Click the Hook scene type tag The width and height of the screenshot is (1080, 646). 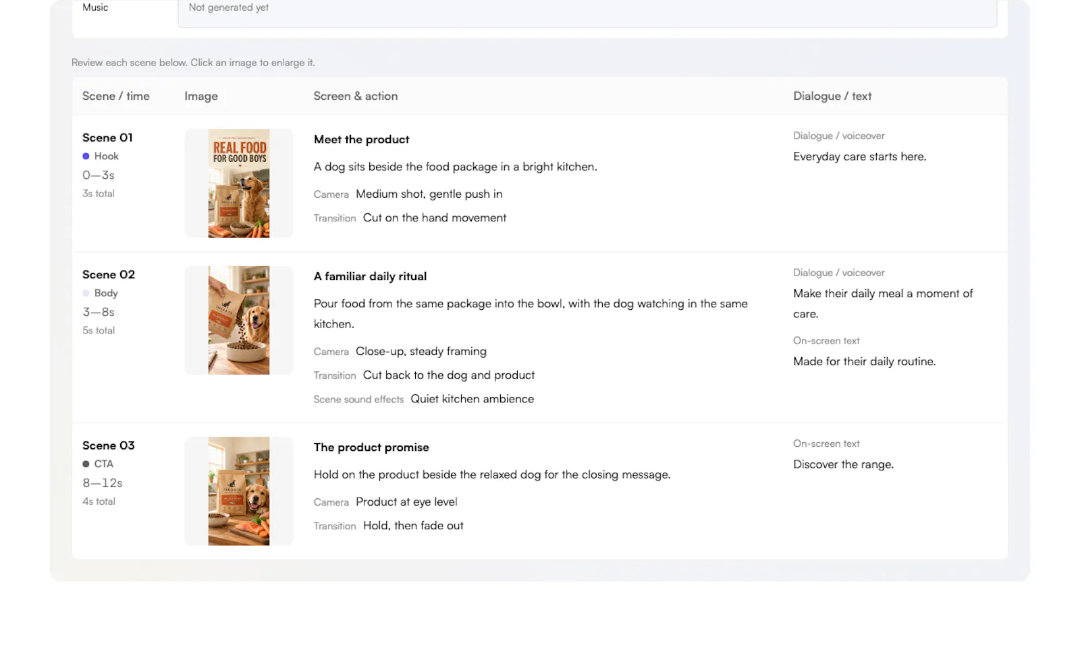point(101,156)
